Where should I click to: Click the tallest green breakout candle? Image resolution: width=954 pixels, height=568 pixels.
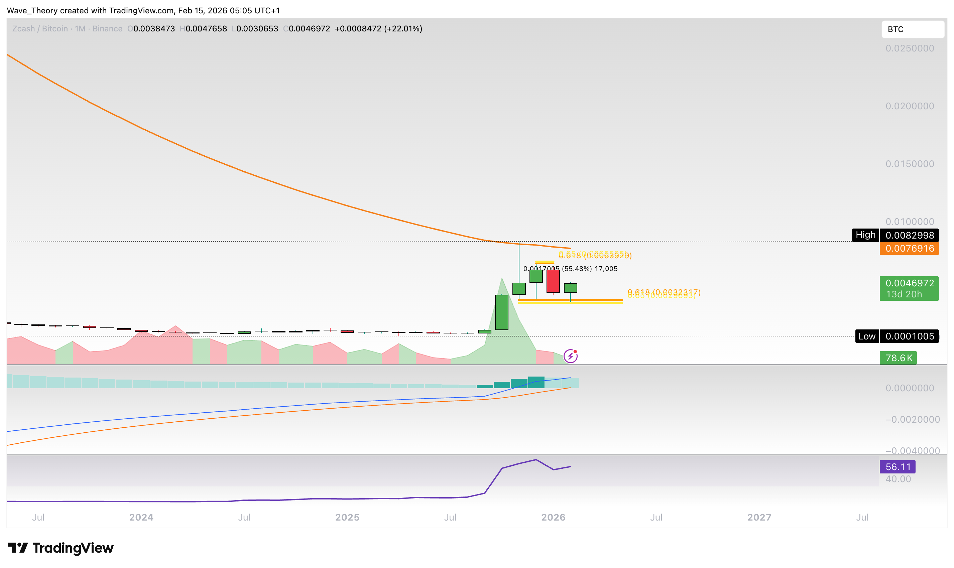coord(501,312)
